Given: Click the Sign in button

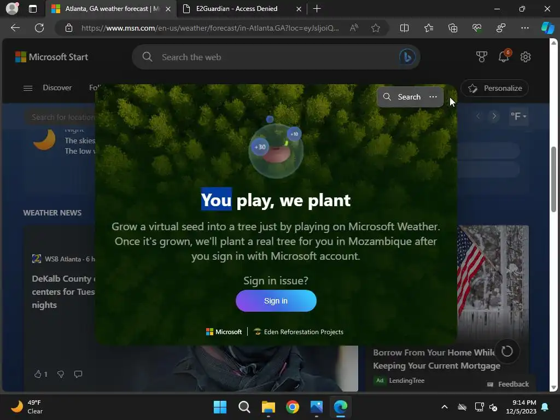Looking at the screenshot, I should (276, 301).
